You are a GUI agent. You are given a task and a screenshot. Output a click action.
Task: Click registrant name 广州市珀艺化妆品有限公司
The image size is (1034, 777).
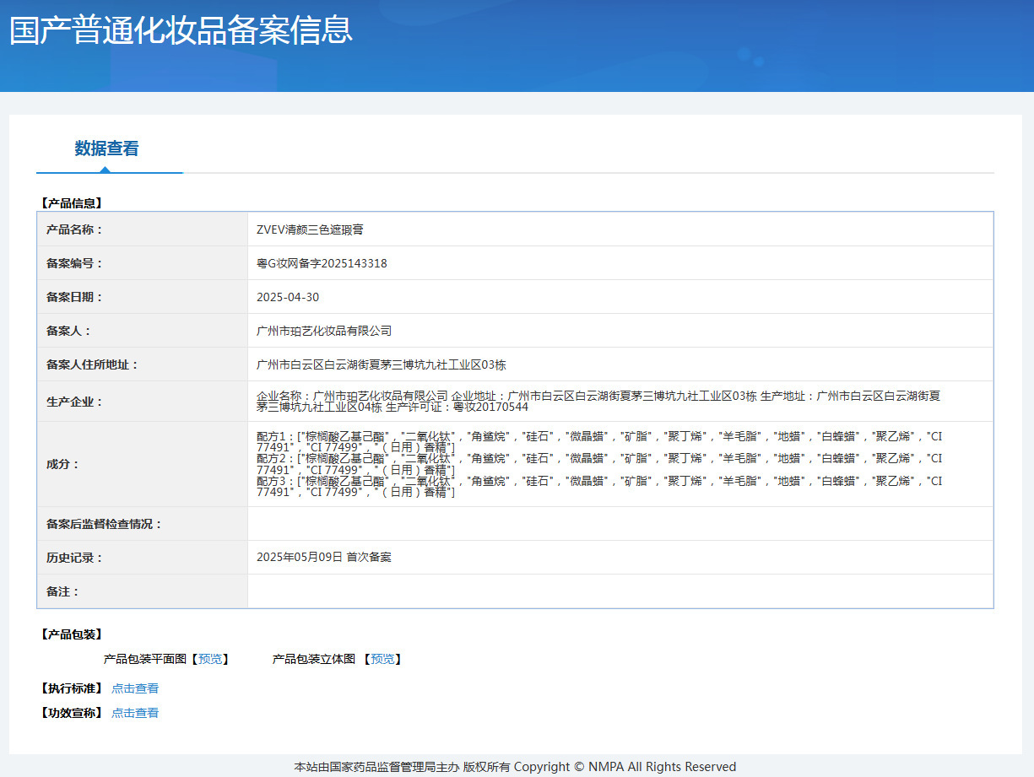coord(324,331)
